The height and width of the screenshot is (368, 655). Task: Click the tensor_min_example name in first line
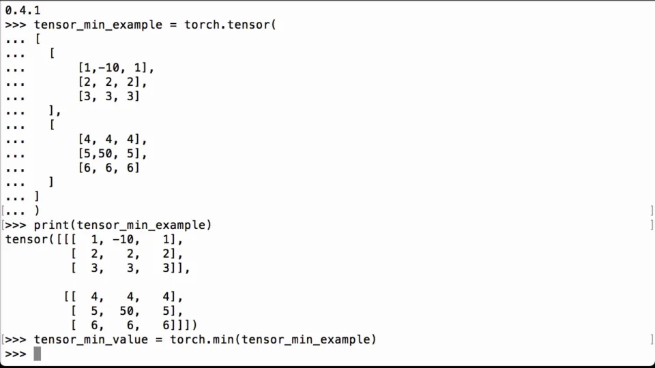click(98, 25)
